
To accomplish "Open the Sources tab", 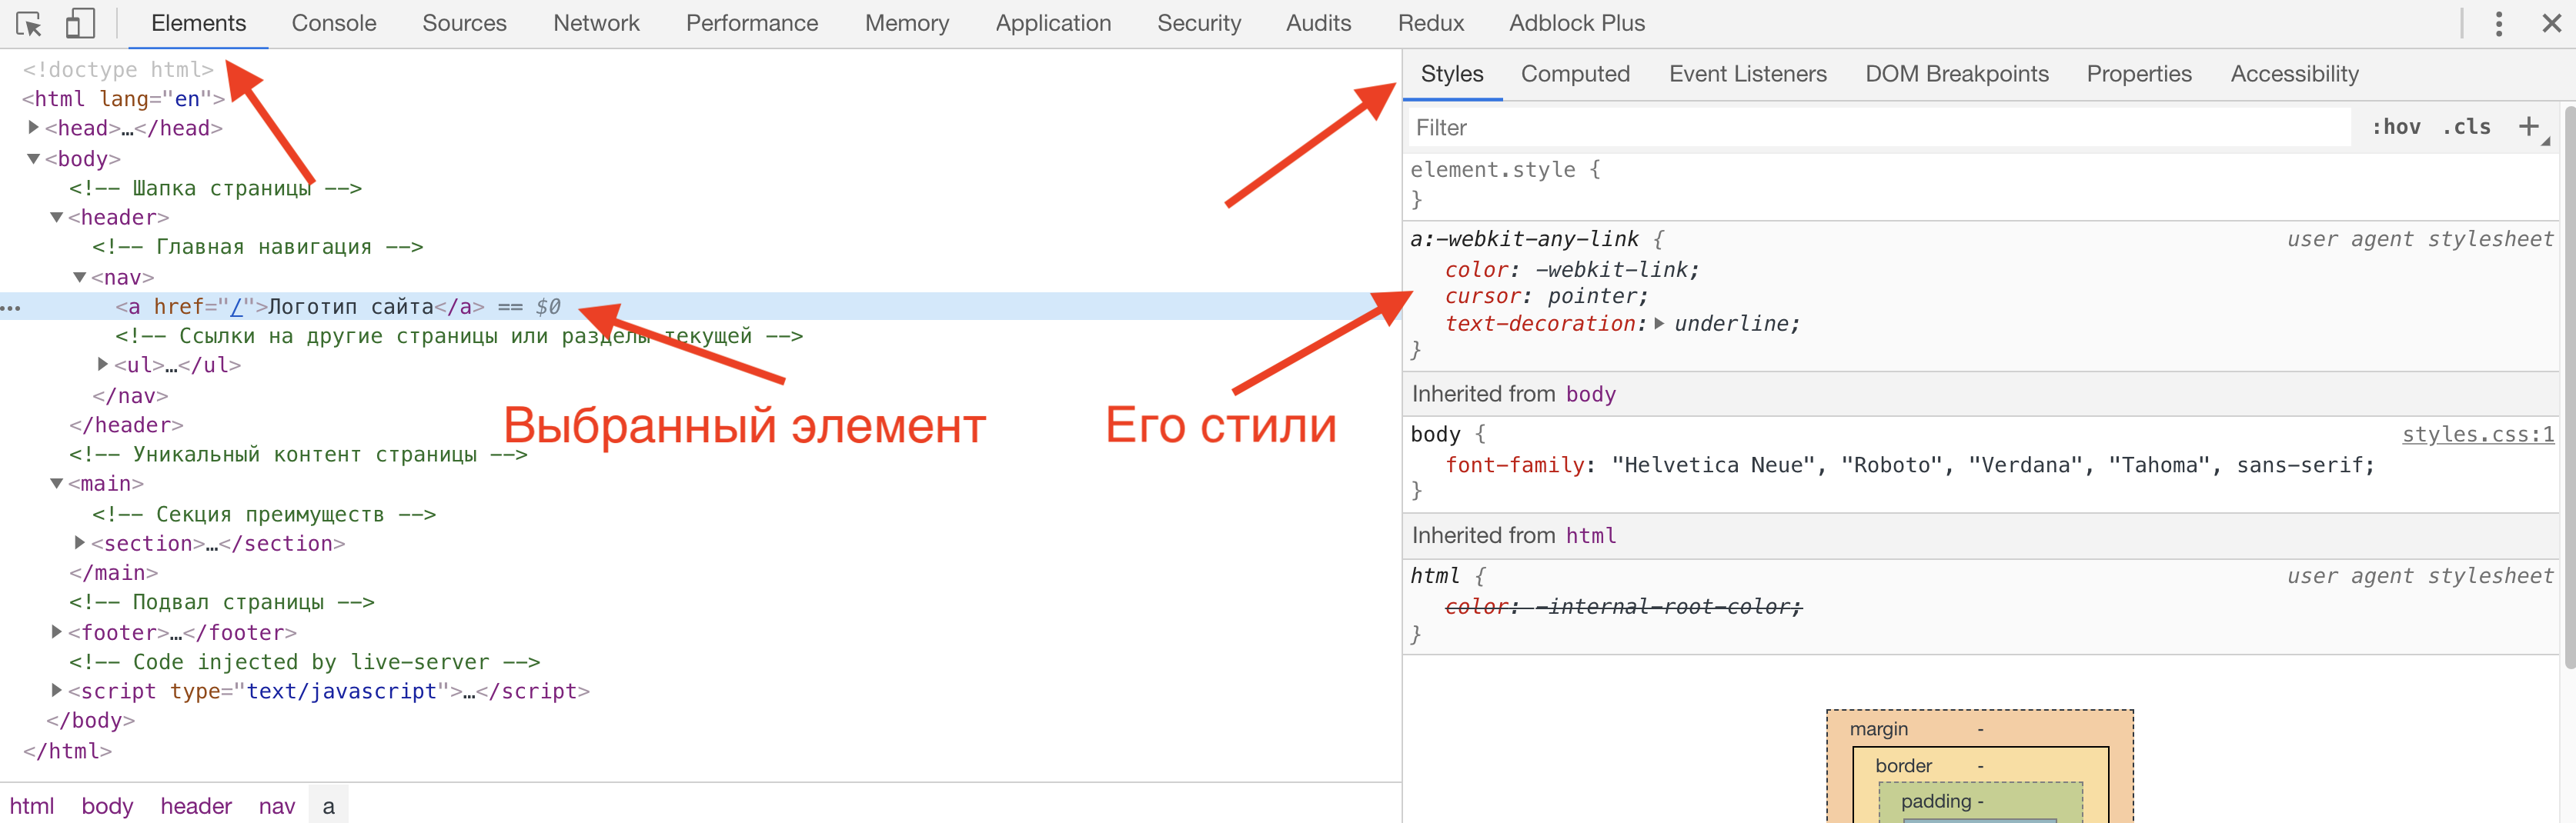I will pyautogui.click(x=464, y=23).
